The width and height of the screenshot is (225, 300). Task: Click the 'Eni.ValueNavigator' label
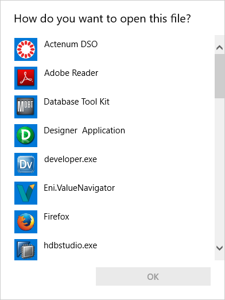[x=79, y=189]
